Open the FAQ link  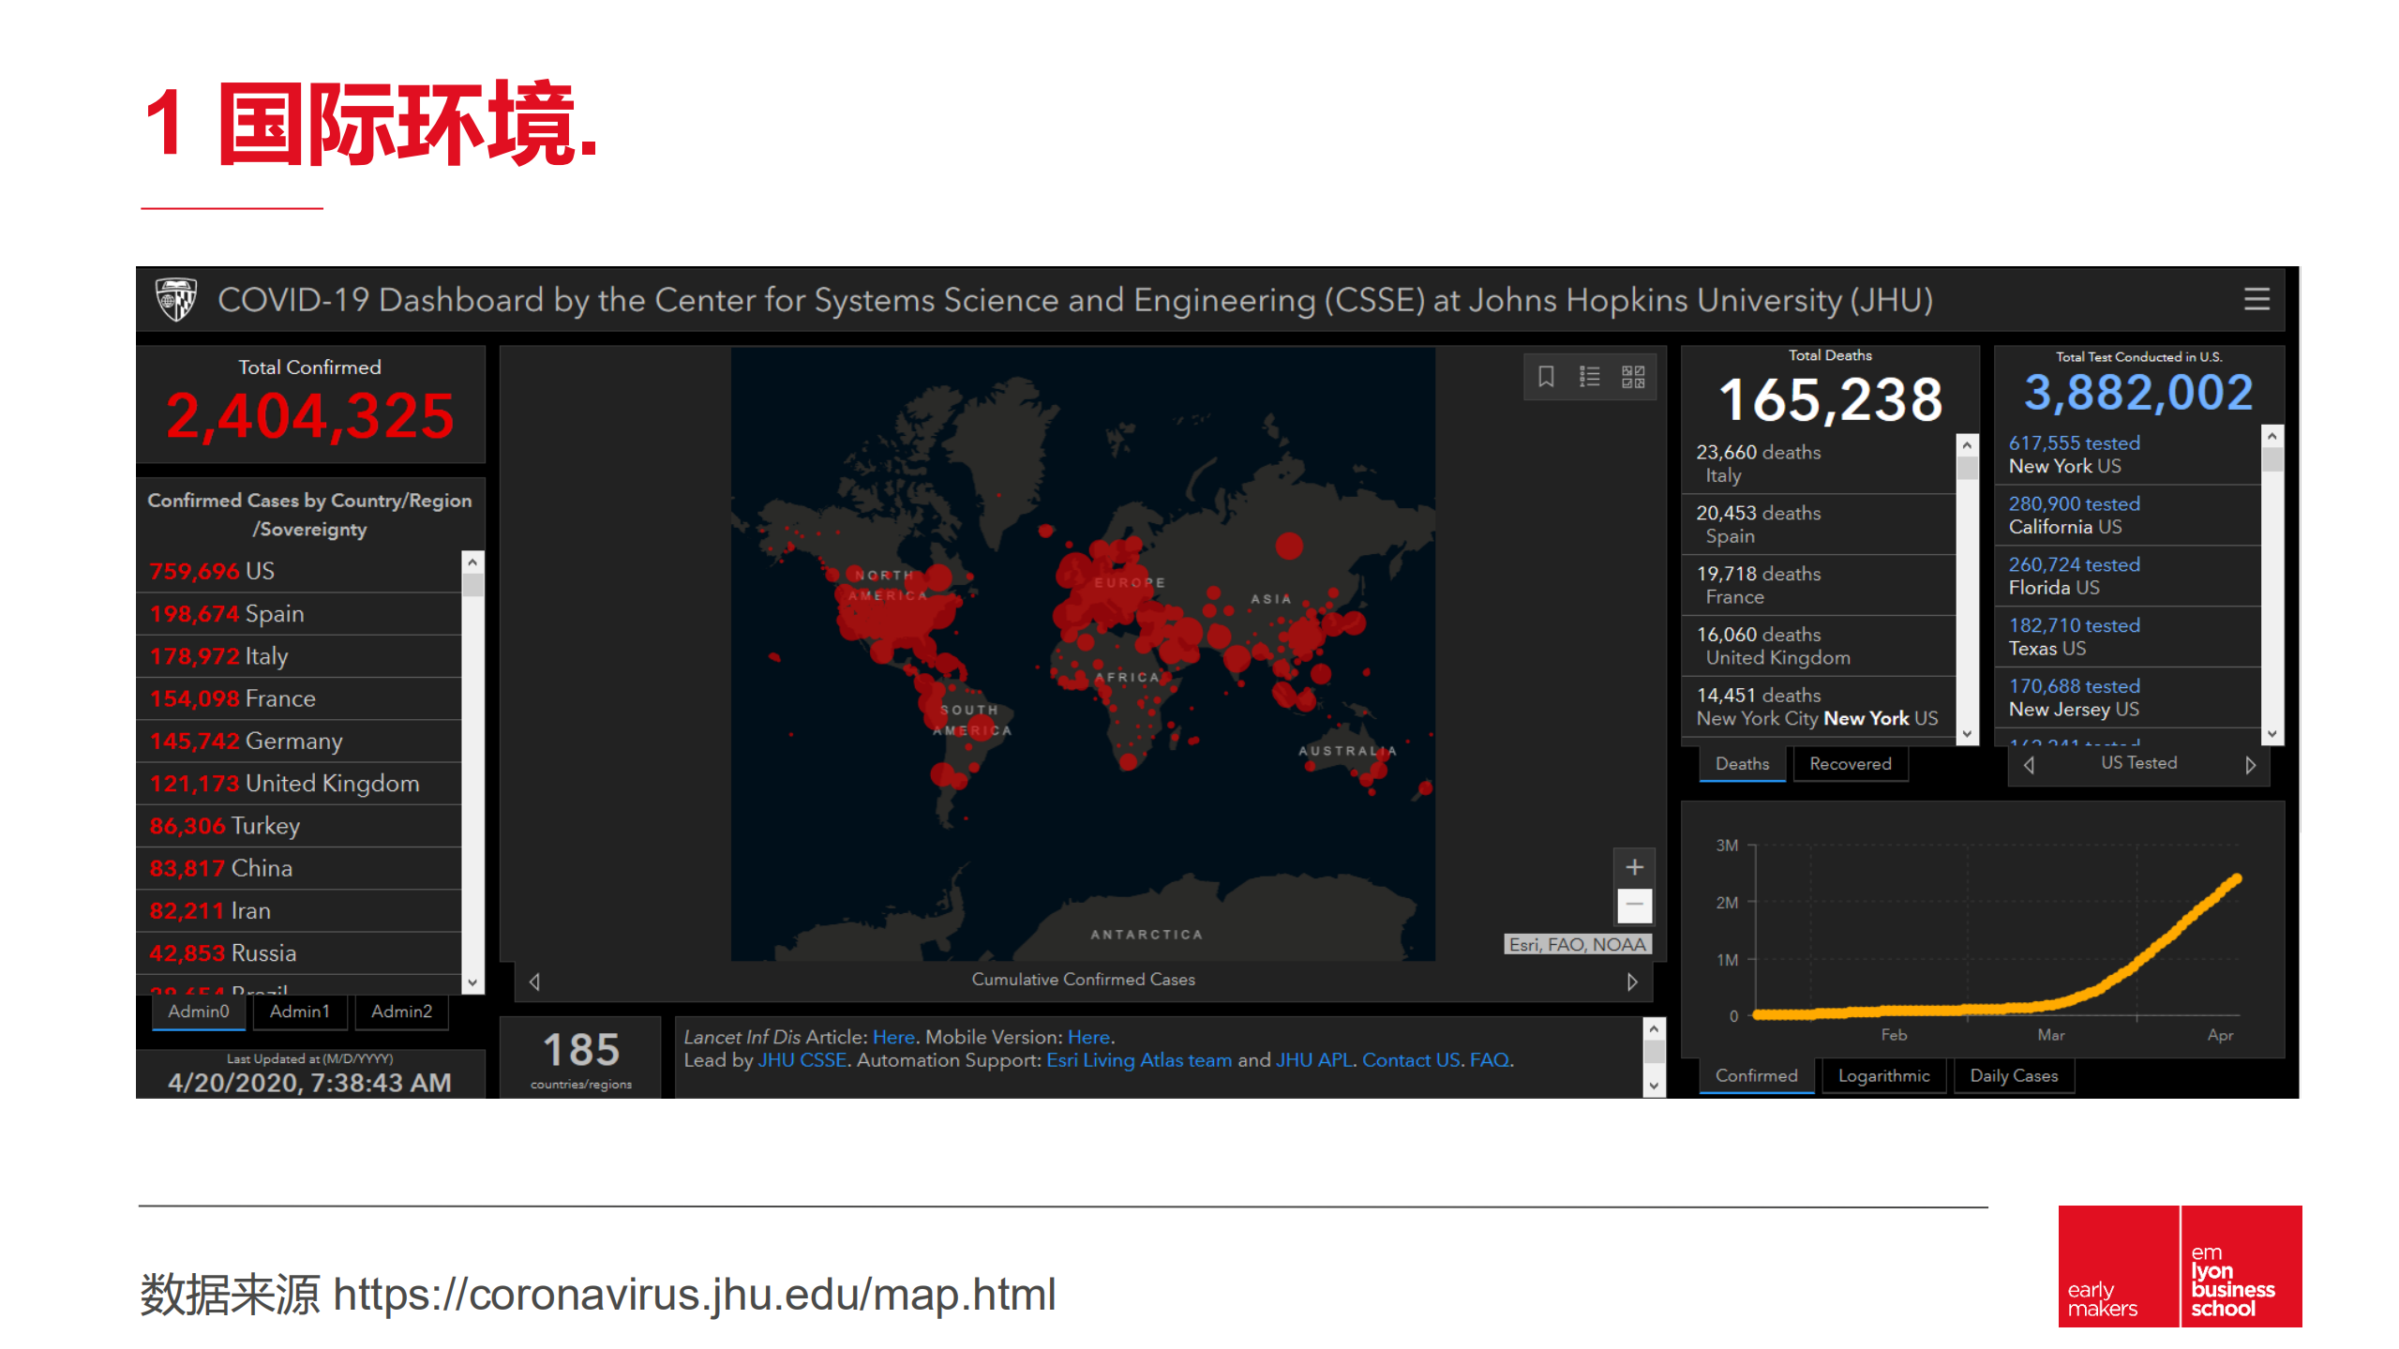[1489, 1060]
